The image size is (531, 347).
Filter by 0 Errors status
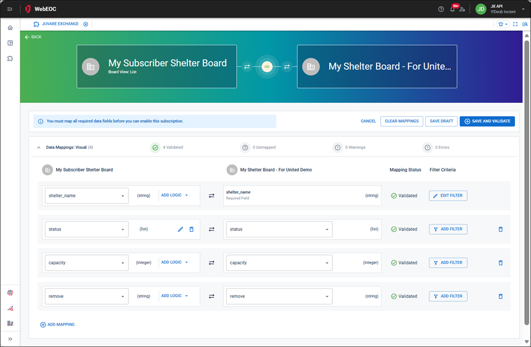click(436, 148)
